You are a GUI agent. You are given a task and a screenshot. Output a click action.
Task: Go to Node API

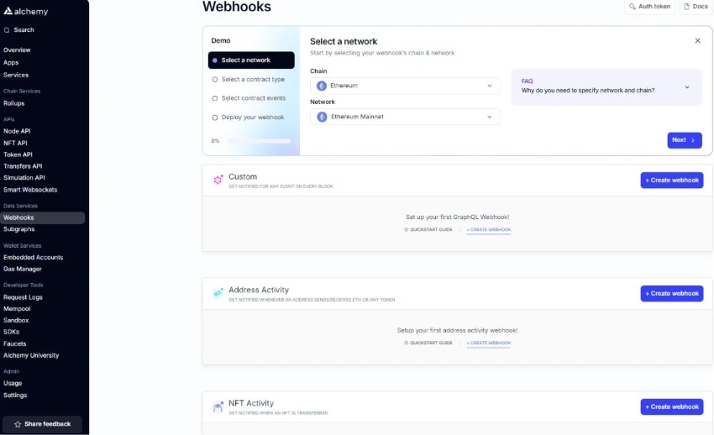tap(17, 131)
